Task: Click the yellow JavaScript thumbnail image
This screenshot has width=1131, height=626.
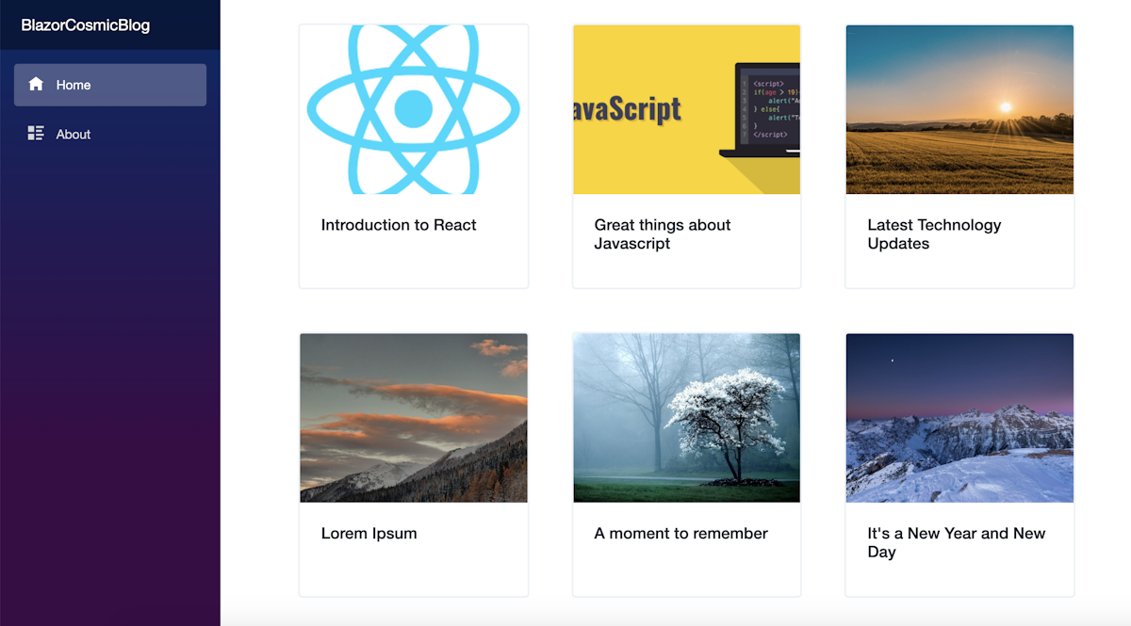Action: coord(686,109)
